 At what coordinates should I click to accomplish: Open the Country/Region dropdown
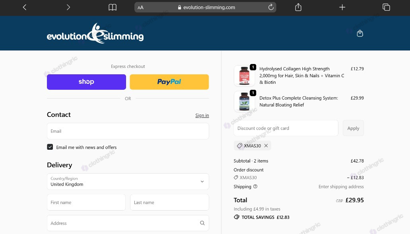coord(128,182)
